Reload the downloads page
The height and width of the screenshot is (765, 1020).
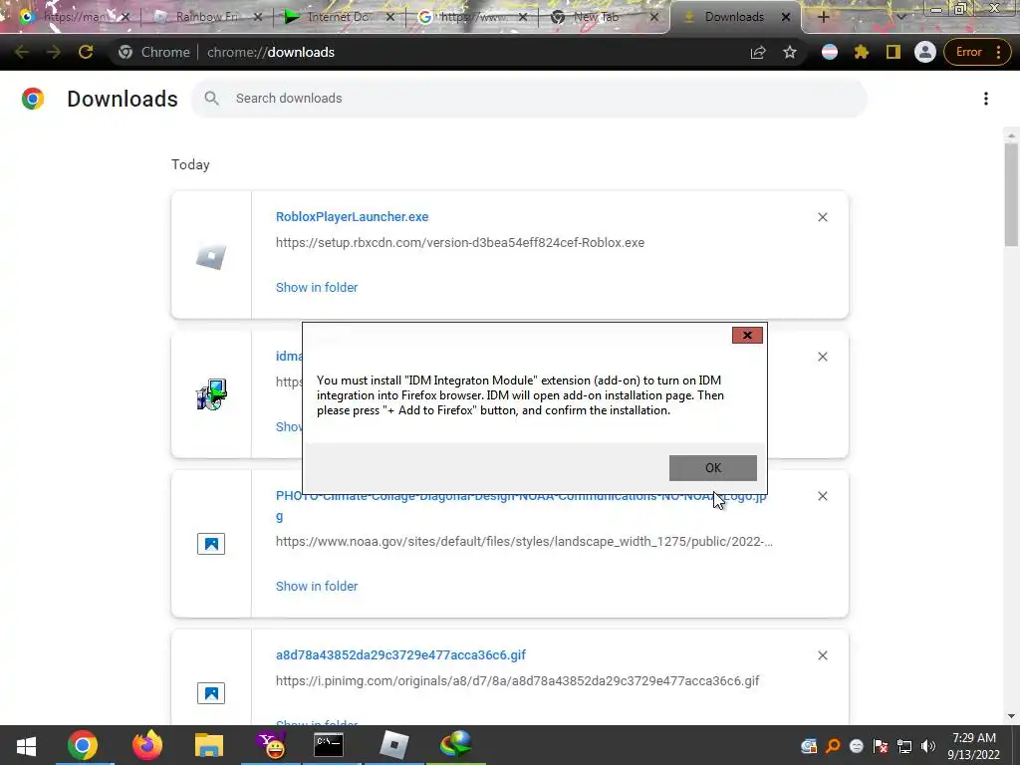click(x=86, y=52)
